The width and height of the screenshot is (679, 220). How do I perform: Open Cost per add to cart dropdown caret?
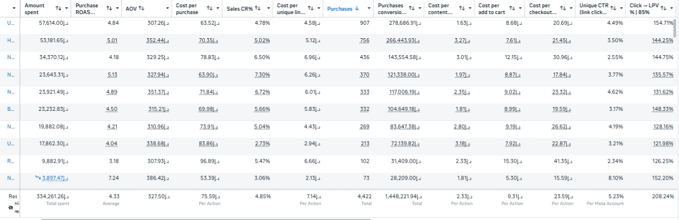[x=520, y=8]
